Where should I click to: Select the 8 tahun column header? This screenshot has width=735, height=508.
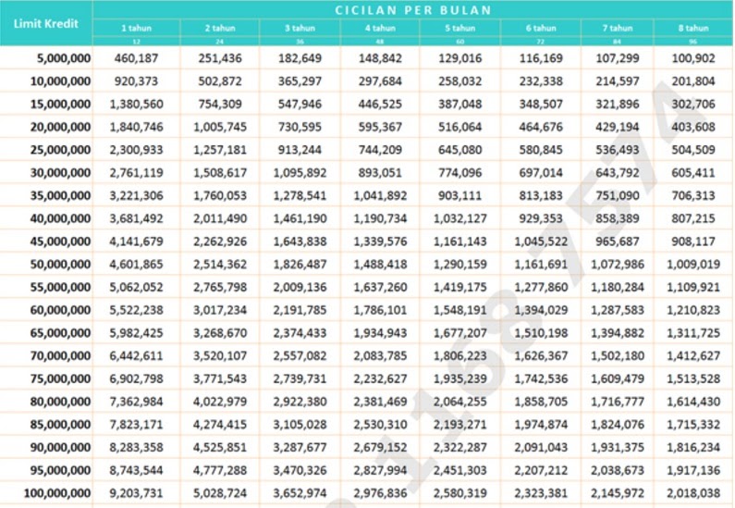(x=693, y=28)
